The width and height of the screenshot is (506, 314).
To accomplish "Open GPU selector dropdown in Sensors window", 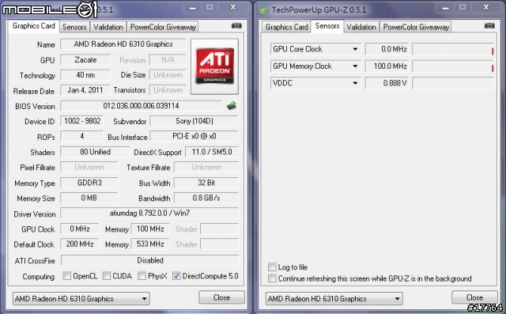I will [x=334, y=298].
